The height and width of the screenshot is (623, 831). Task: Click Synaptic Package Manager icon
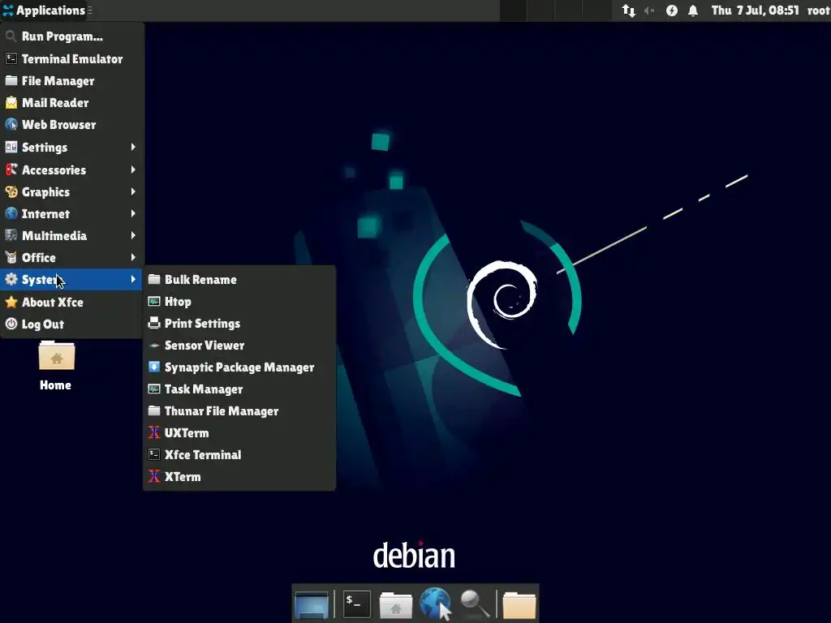pos(154,367)
